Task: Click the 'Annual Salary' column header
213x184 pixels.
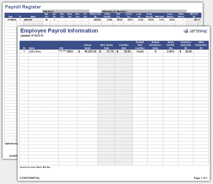Action: coord(87,46)
